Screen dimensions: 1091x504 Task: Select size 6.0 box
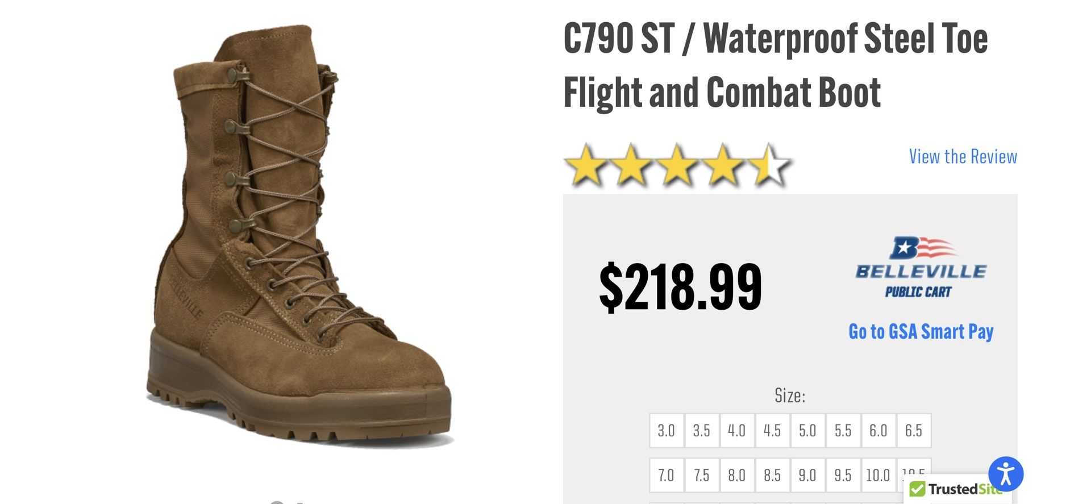pyautogui.click(x=878, y=431)
